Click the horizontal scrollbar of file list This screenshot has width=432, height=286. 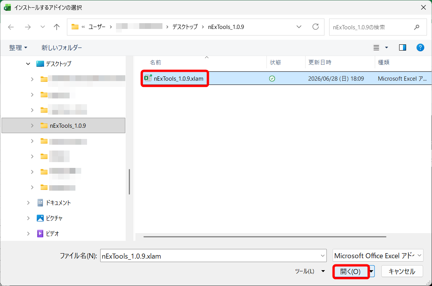point(265,237)
